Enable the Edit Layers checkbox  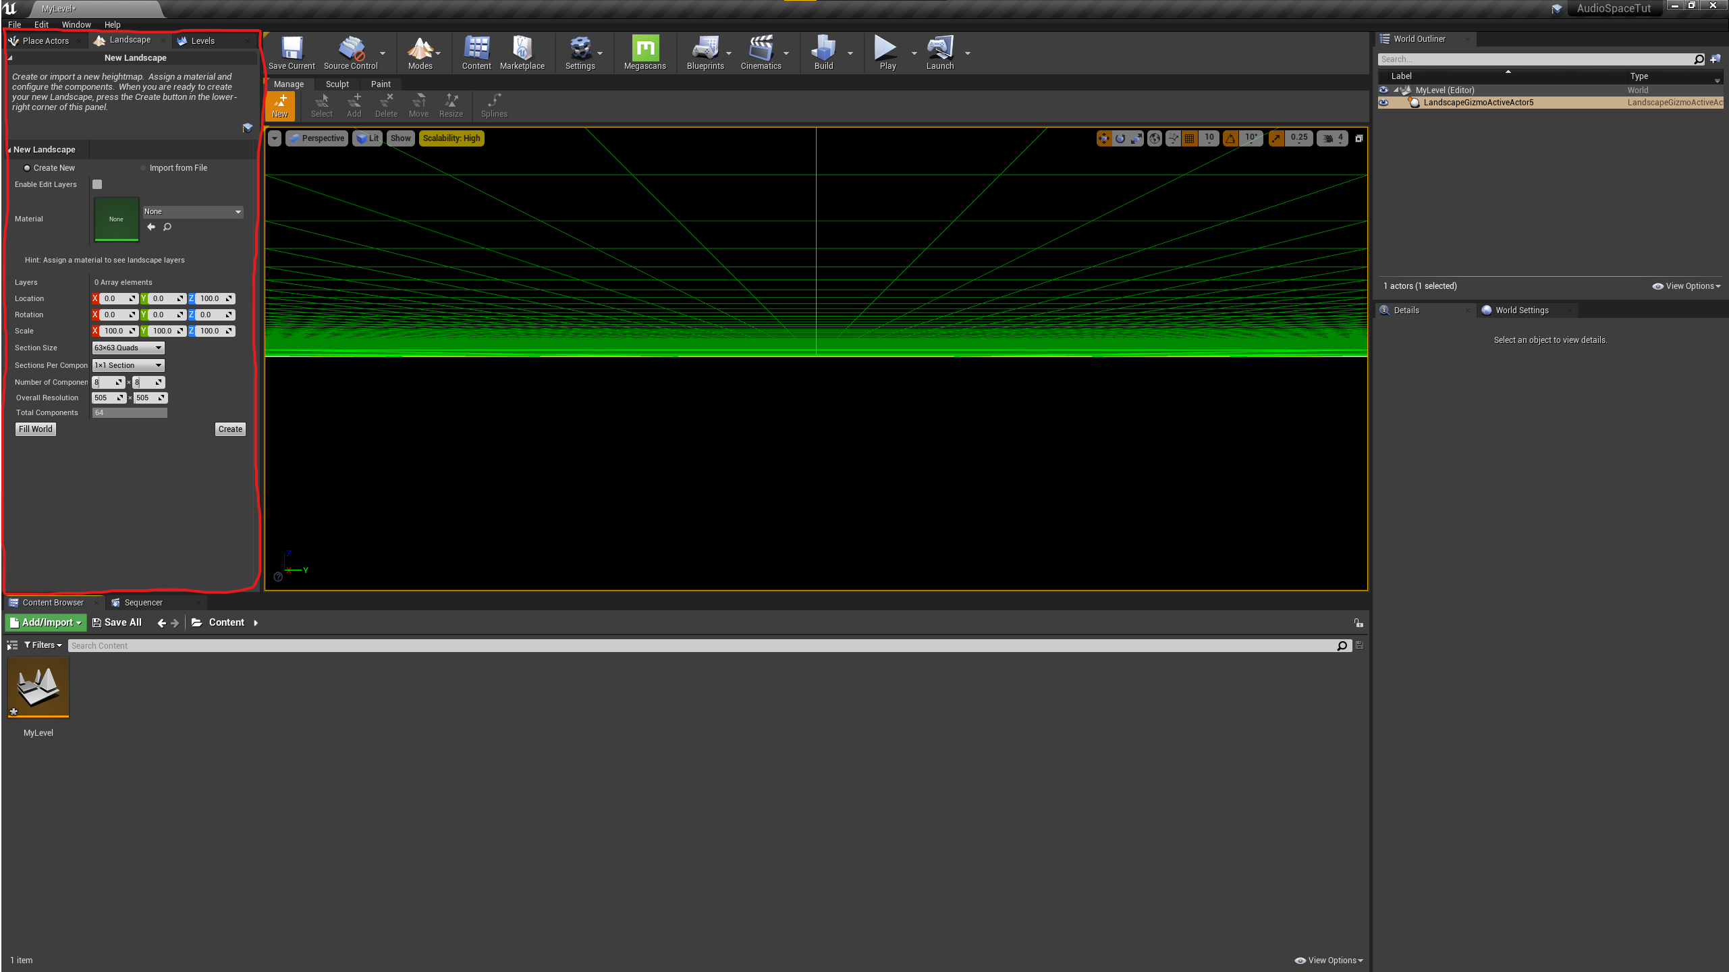click(x=97, y=184)
